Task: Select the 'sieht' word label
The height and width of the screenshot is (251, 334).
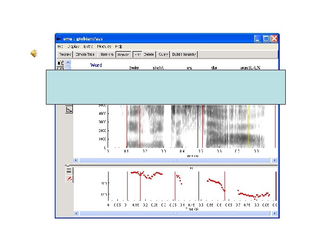Action: [x=158, y=68]
